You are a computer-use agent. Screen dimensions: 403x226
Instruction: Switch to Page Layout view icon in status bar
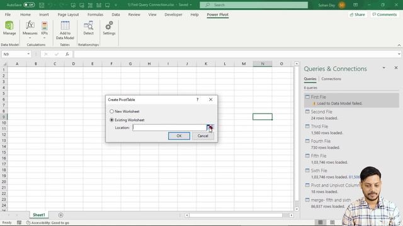(x=332, y=222)
